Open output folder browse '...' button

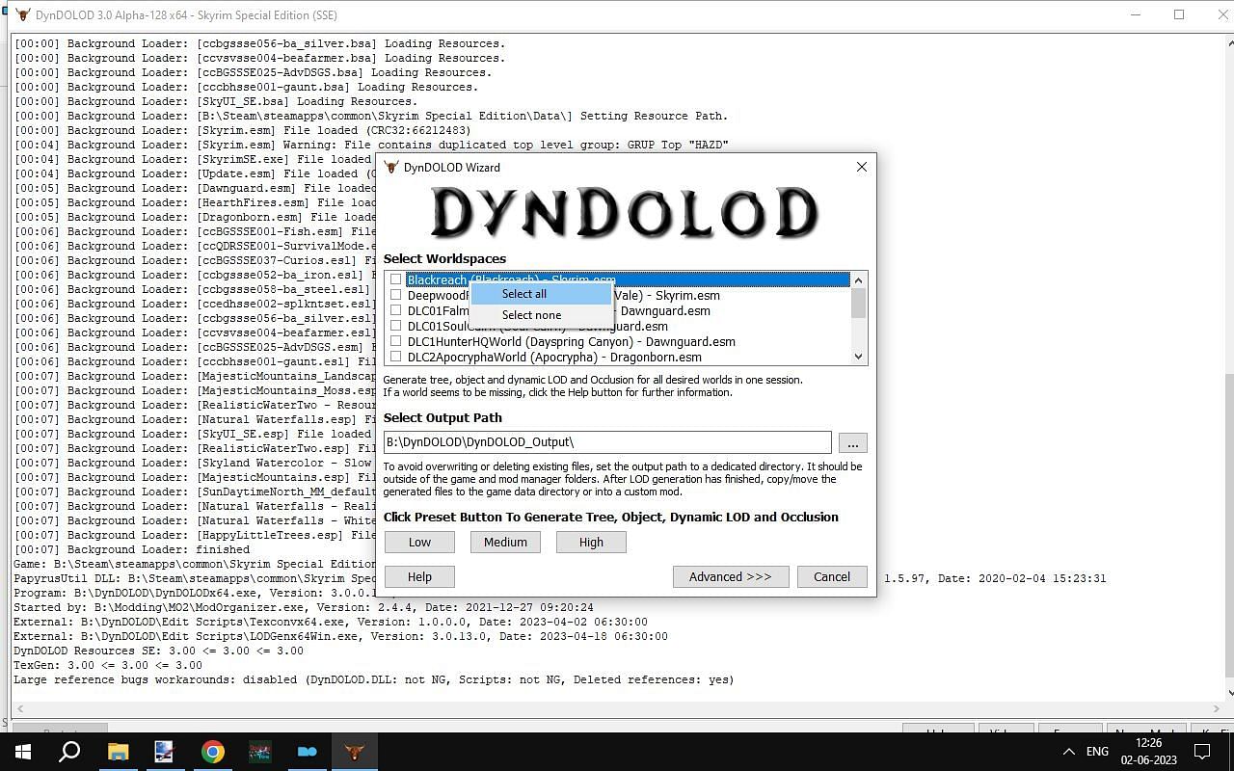coord(852,443)
